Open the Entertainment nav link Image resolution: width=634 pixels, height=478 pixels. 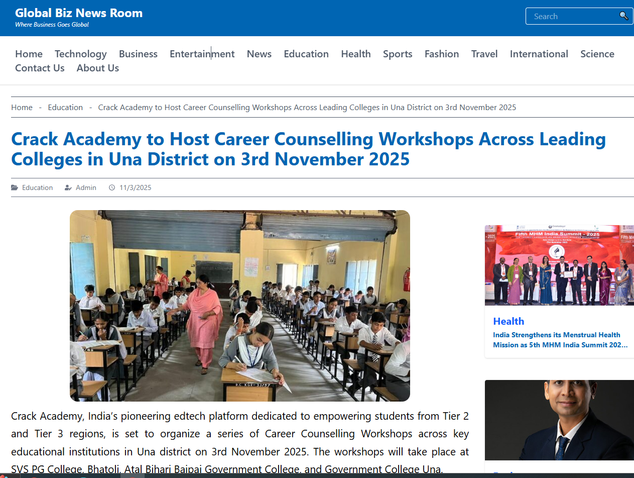click(x=202, y=54)
